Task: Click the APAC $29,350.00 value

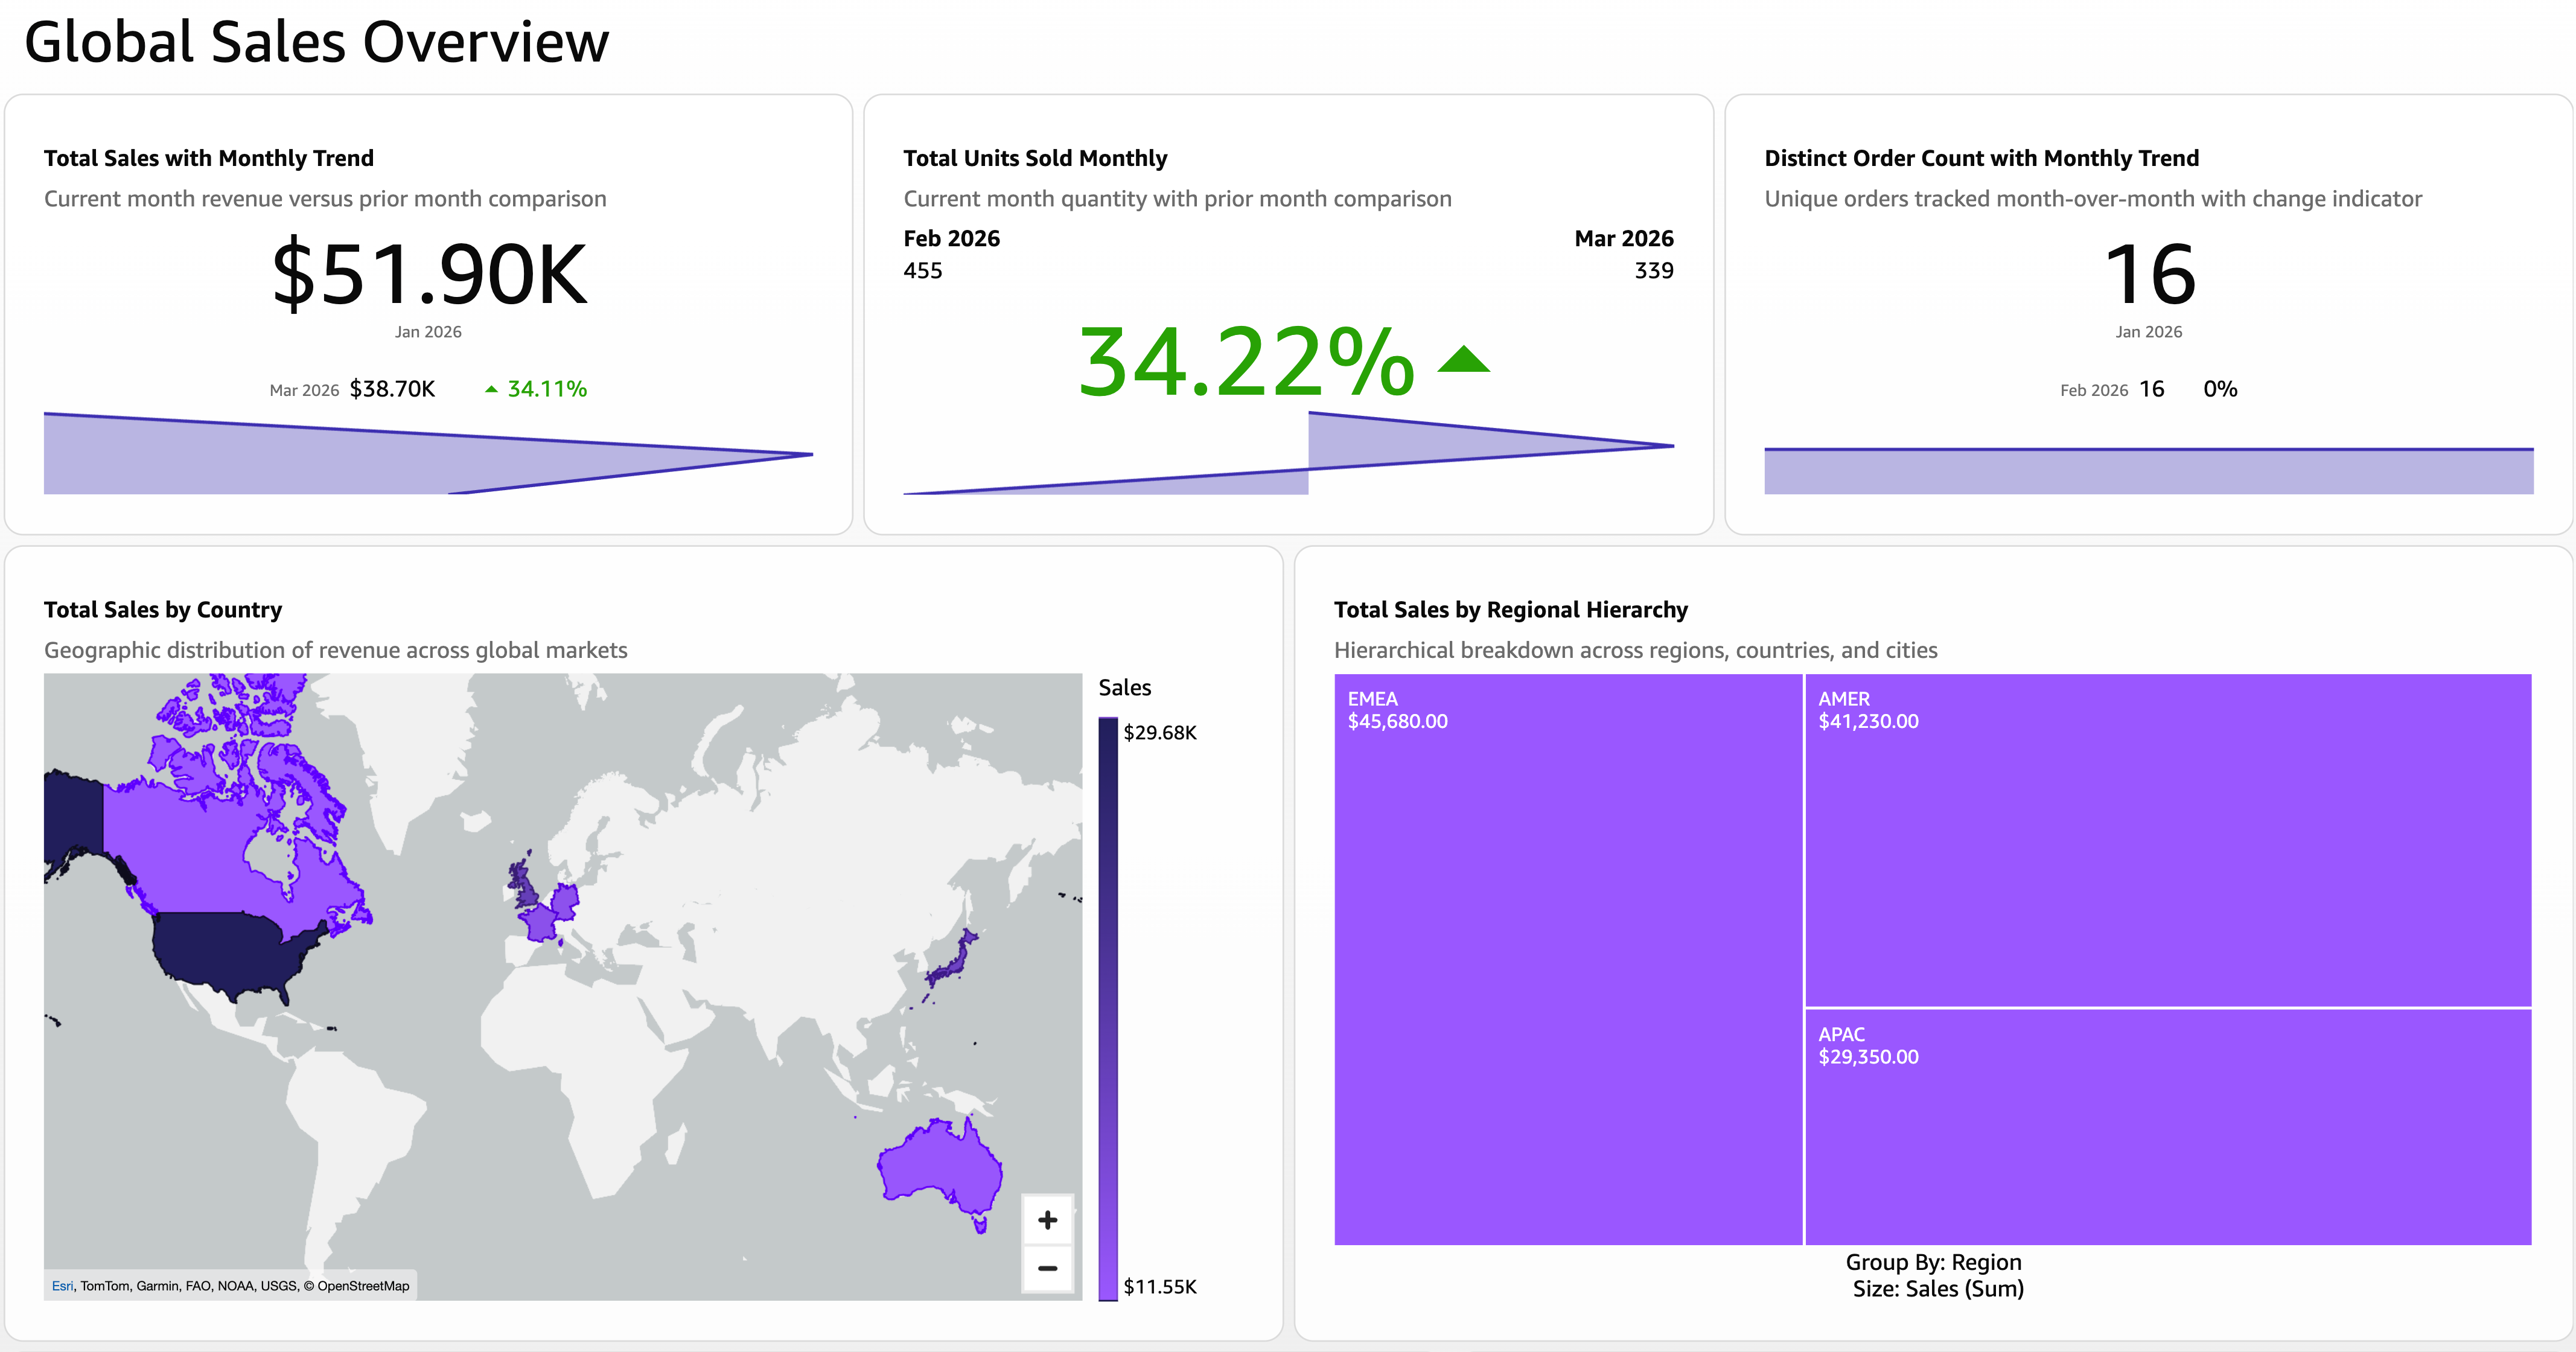Action: pos(1868,1057)
